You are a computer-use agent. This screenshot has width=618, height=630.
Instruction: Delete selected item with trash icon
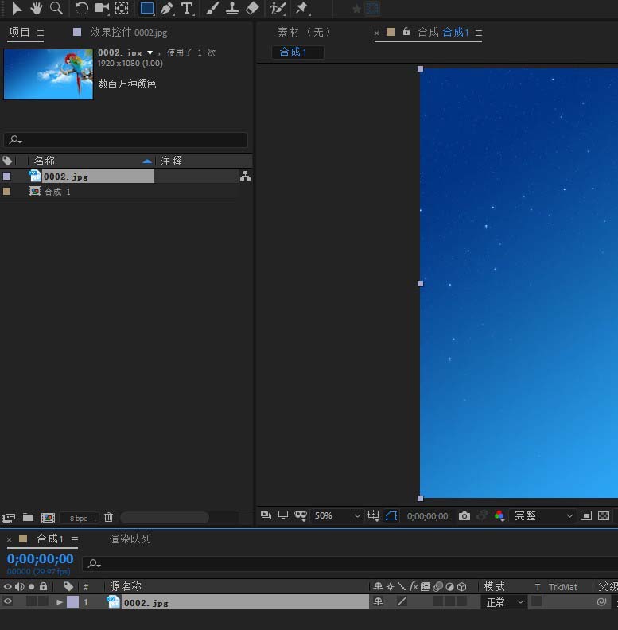click(x=109, y=518)
